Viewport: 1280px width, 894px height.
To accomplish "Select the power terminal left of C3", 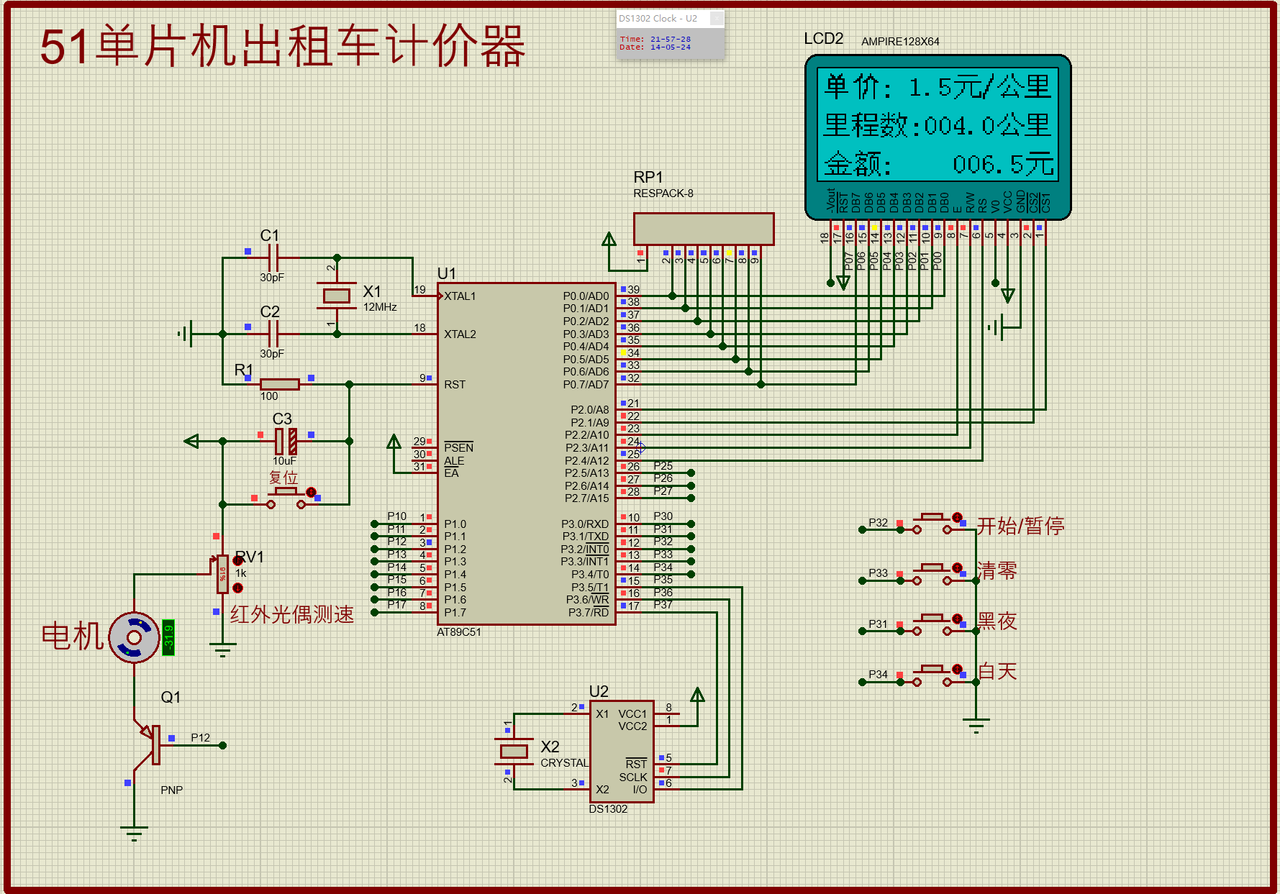I will (x=191, y=441).
